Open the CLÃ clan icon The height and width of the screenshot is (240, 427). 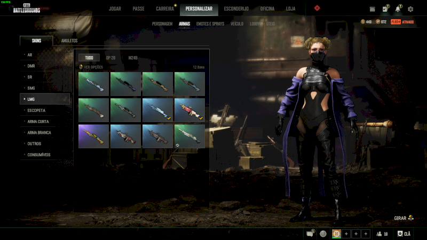coord(404,234)
